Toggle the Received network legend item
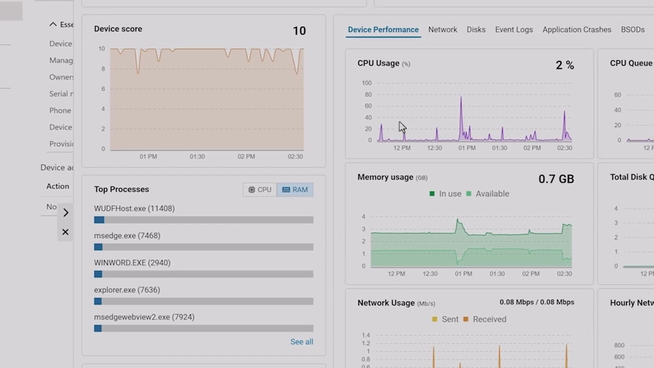 tap(484, 319)
